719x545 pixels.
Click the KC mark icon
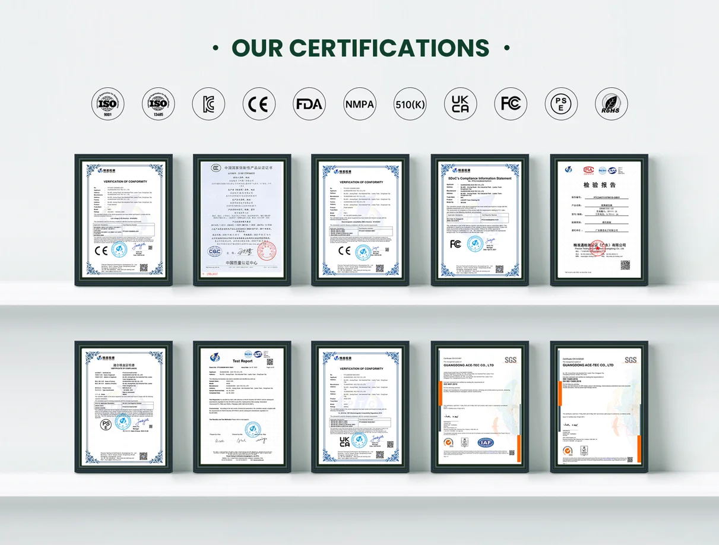point(208,104)
